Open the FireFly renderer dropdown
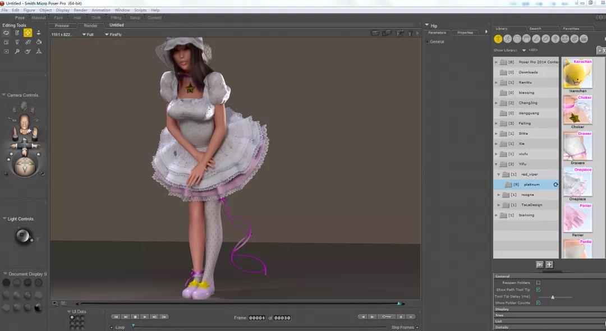Viewport: 606px width, 331px height. [113, 34]
